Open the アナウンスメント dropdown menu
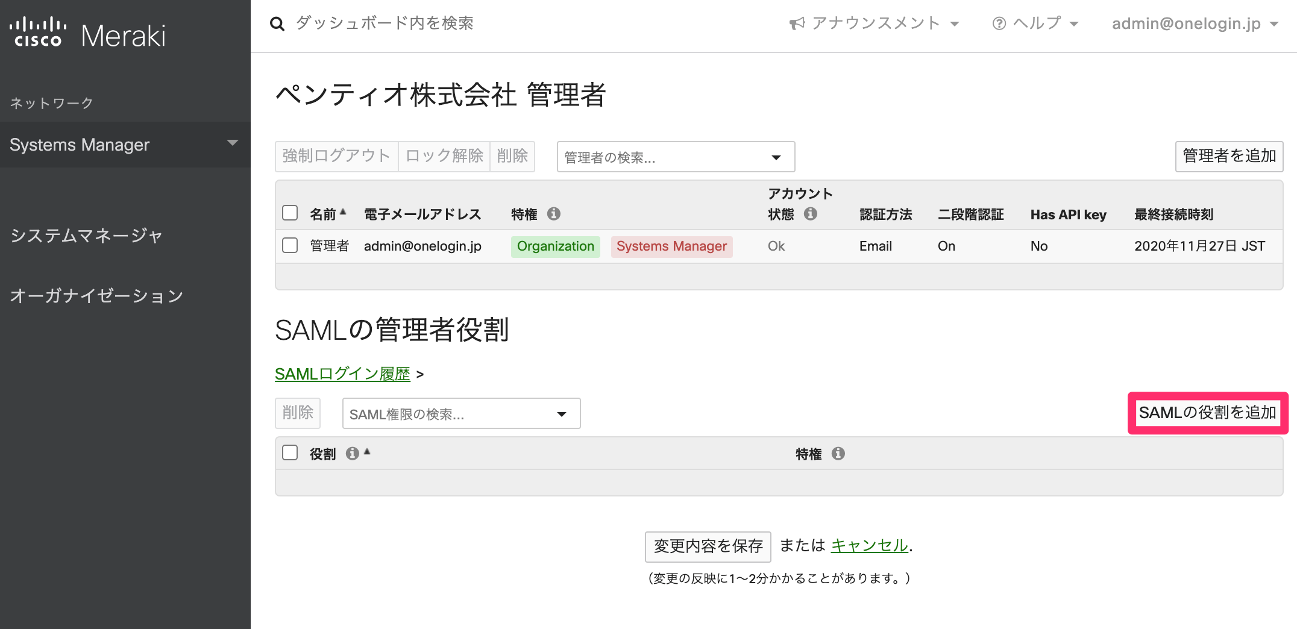The height and width of the screenshot is (629, 1297). 874,23
